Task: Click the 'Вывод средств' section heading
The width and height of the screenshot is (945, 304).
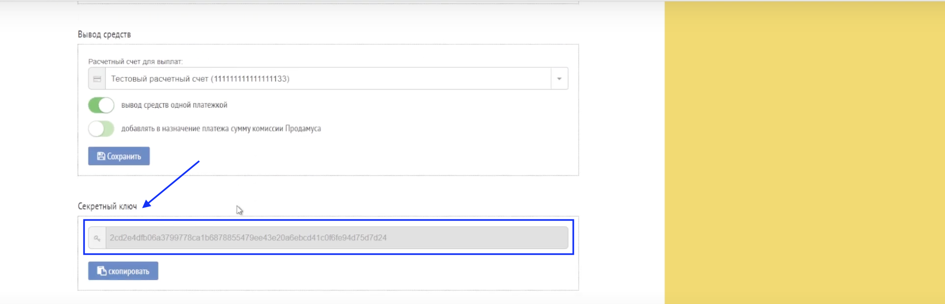Action: (104, 34)
